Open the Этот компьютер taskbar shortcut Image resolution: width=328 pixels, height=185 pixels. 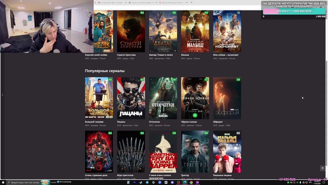point(64,182)
